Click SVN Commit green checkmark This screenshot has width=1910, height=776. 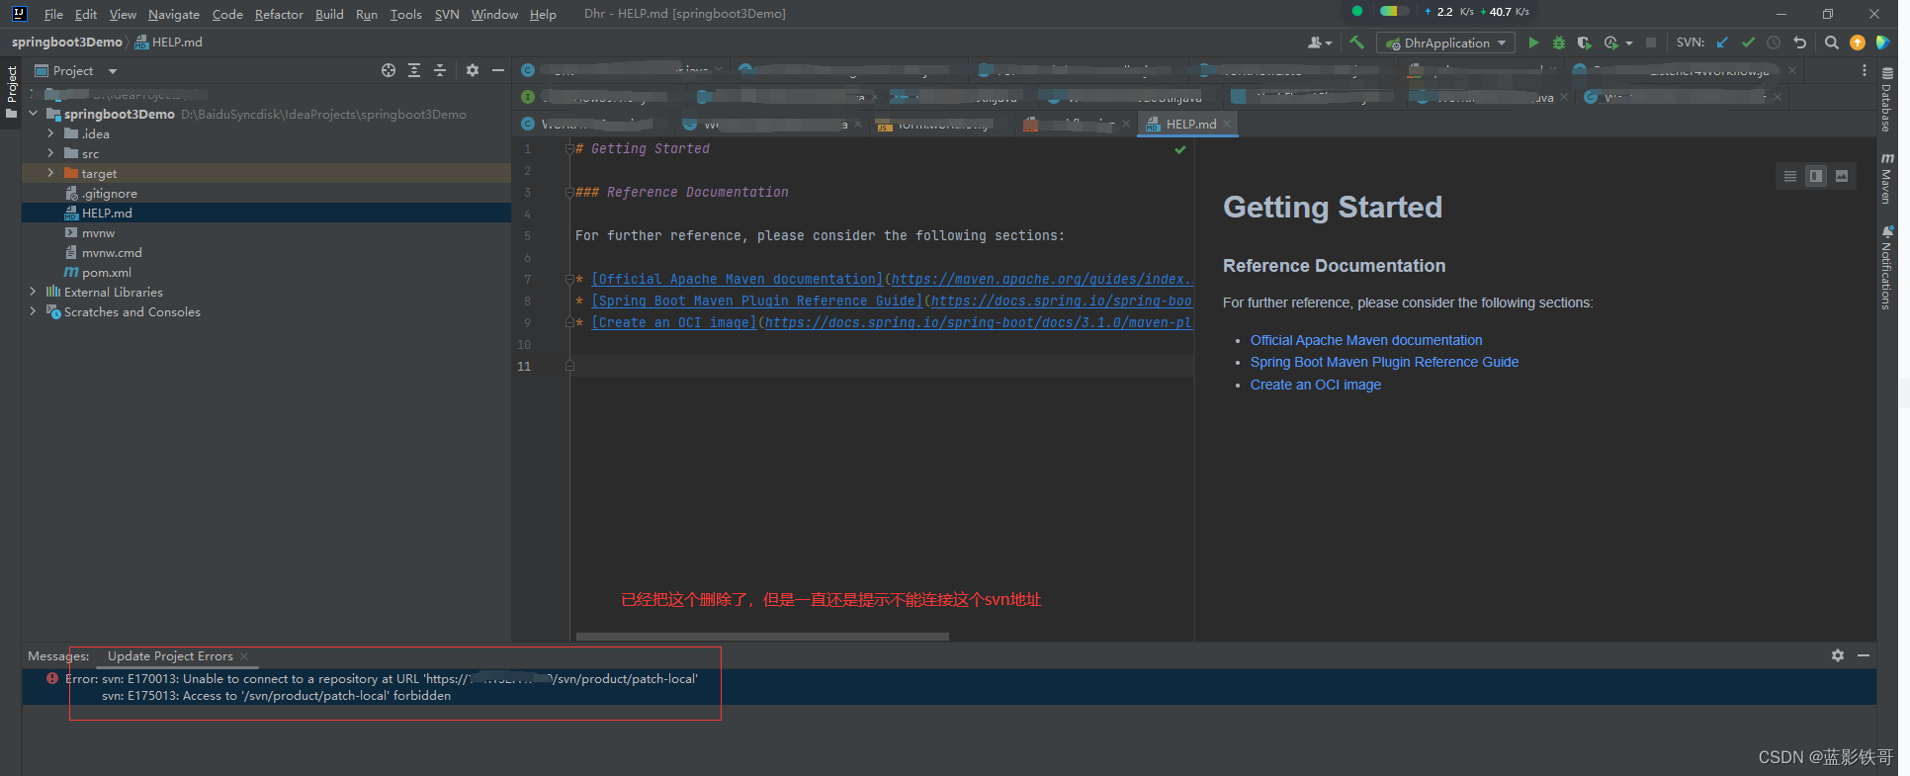(x=1748, y=43)
